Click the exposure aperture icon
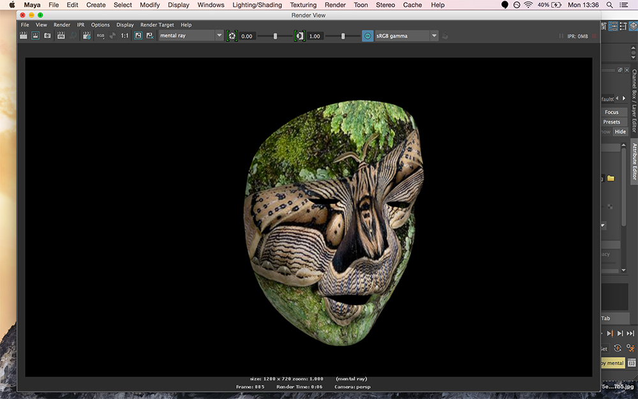Screen dimensions: 638x399 232,36
